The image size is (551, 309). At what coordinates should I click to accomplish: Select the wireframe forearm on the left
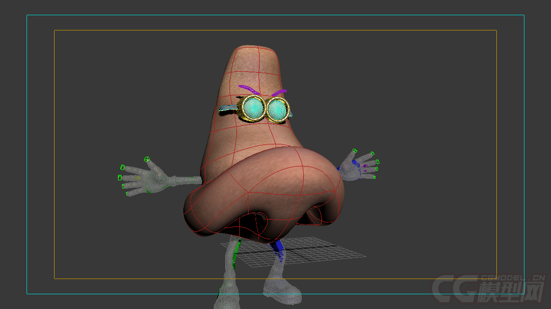184,180
